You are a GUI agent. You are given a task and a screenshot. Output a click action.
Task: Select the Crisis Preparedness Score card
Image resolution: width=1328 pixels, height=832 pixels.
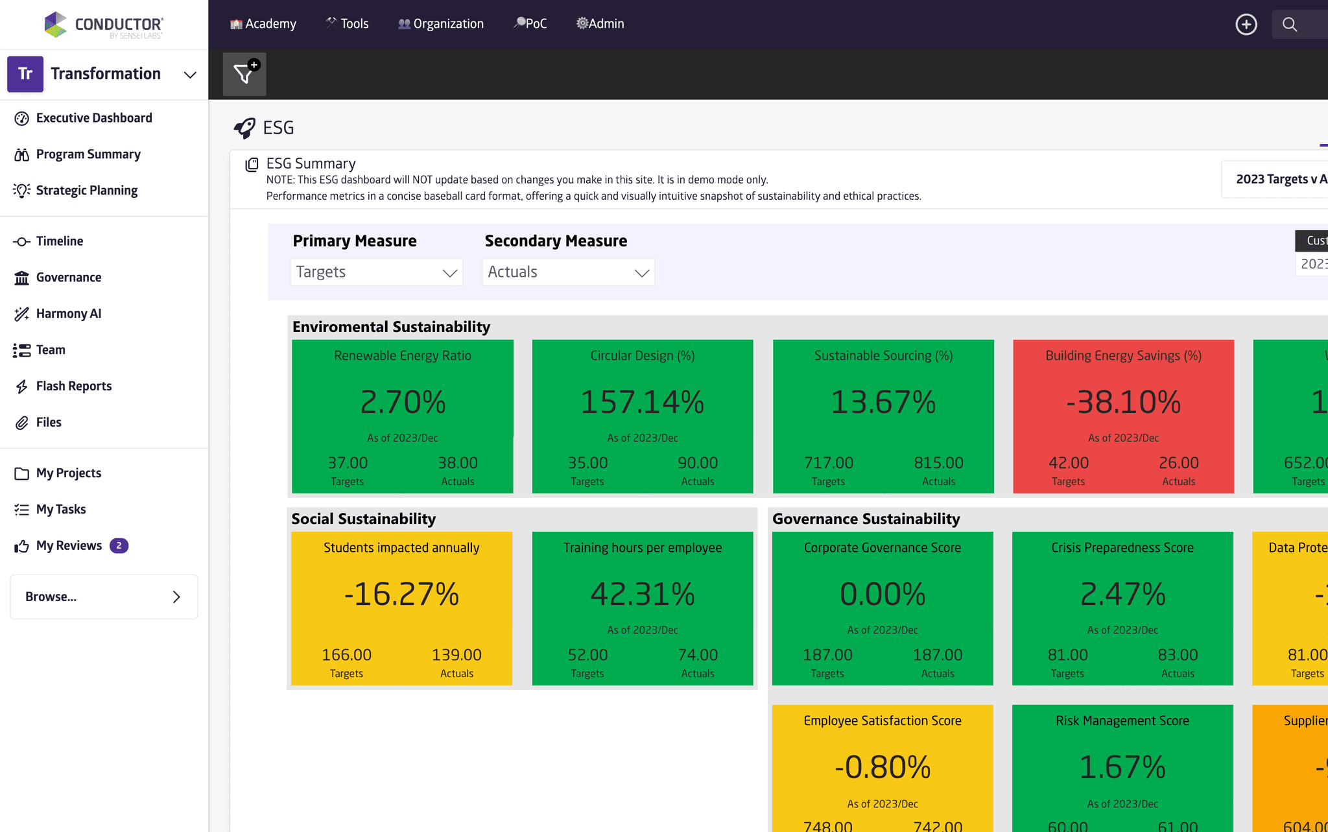point(1122,608)
